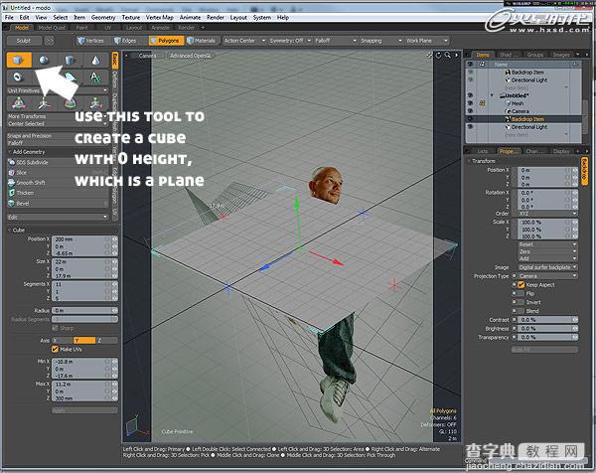Toggle the Make UVs checkbox
The height and width of the screenshot is (473, 596).
click(55, 349)
